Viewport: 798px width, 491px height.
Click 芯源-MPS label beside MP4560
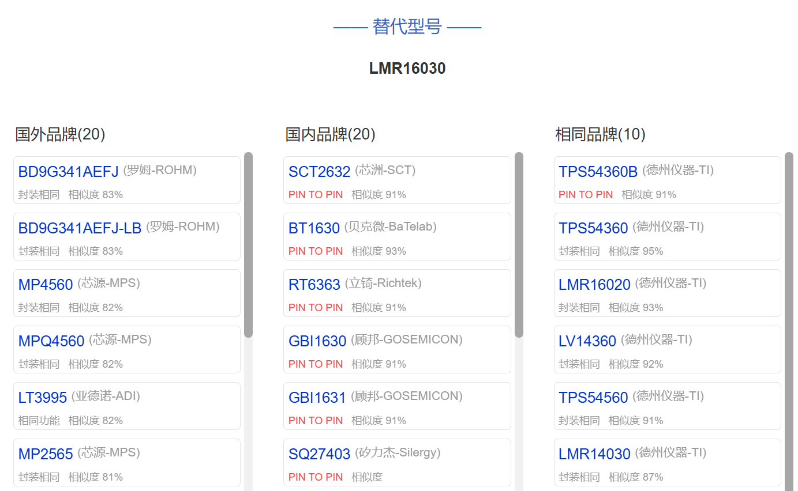point(109,283)
